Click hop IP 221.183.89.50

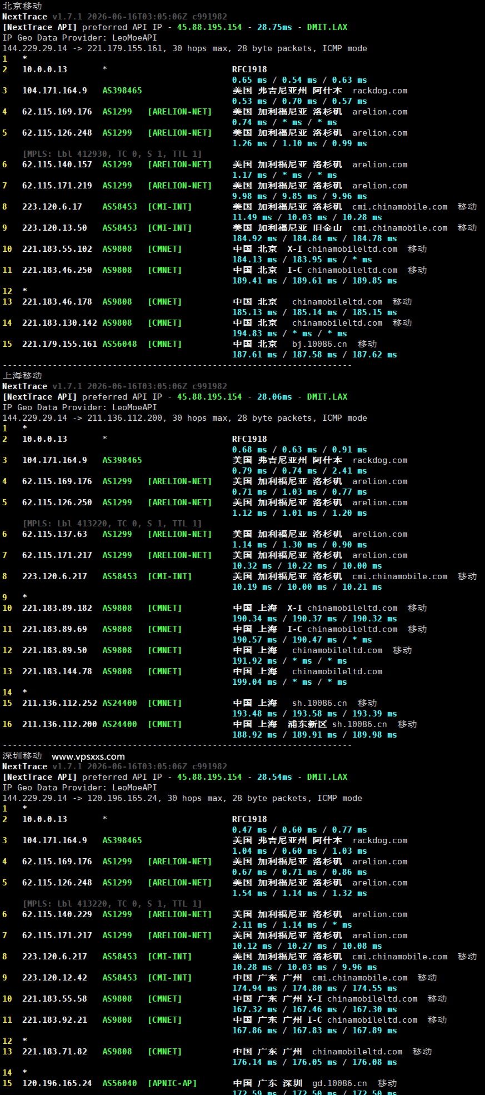click(54, 650)
